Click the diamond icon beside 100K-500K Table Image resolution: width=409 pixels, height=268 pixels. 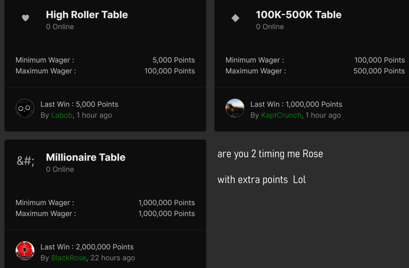[x=235, y=18]
